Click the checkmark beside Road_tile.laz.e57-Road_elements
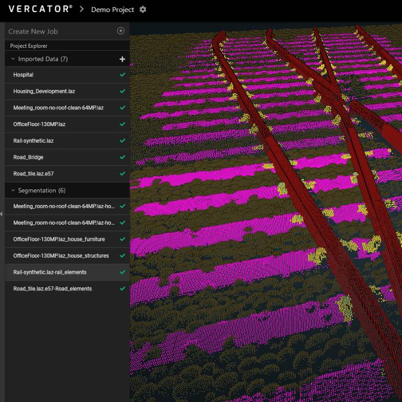 point(122,288)
